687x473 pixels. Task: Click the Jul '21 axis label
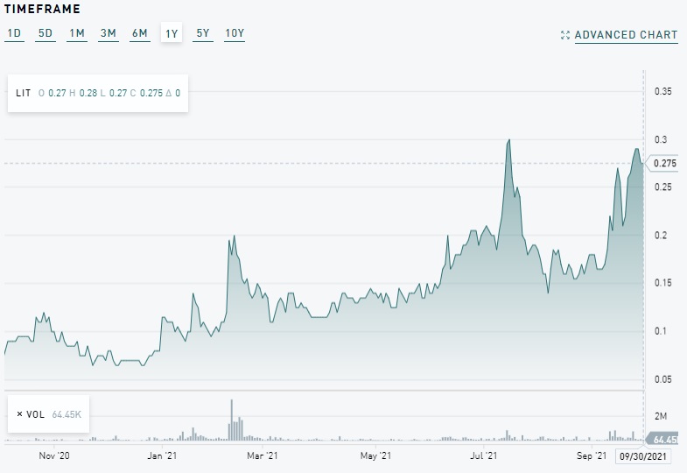tap(484, 455)
